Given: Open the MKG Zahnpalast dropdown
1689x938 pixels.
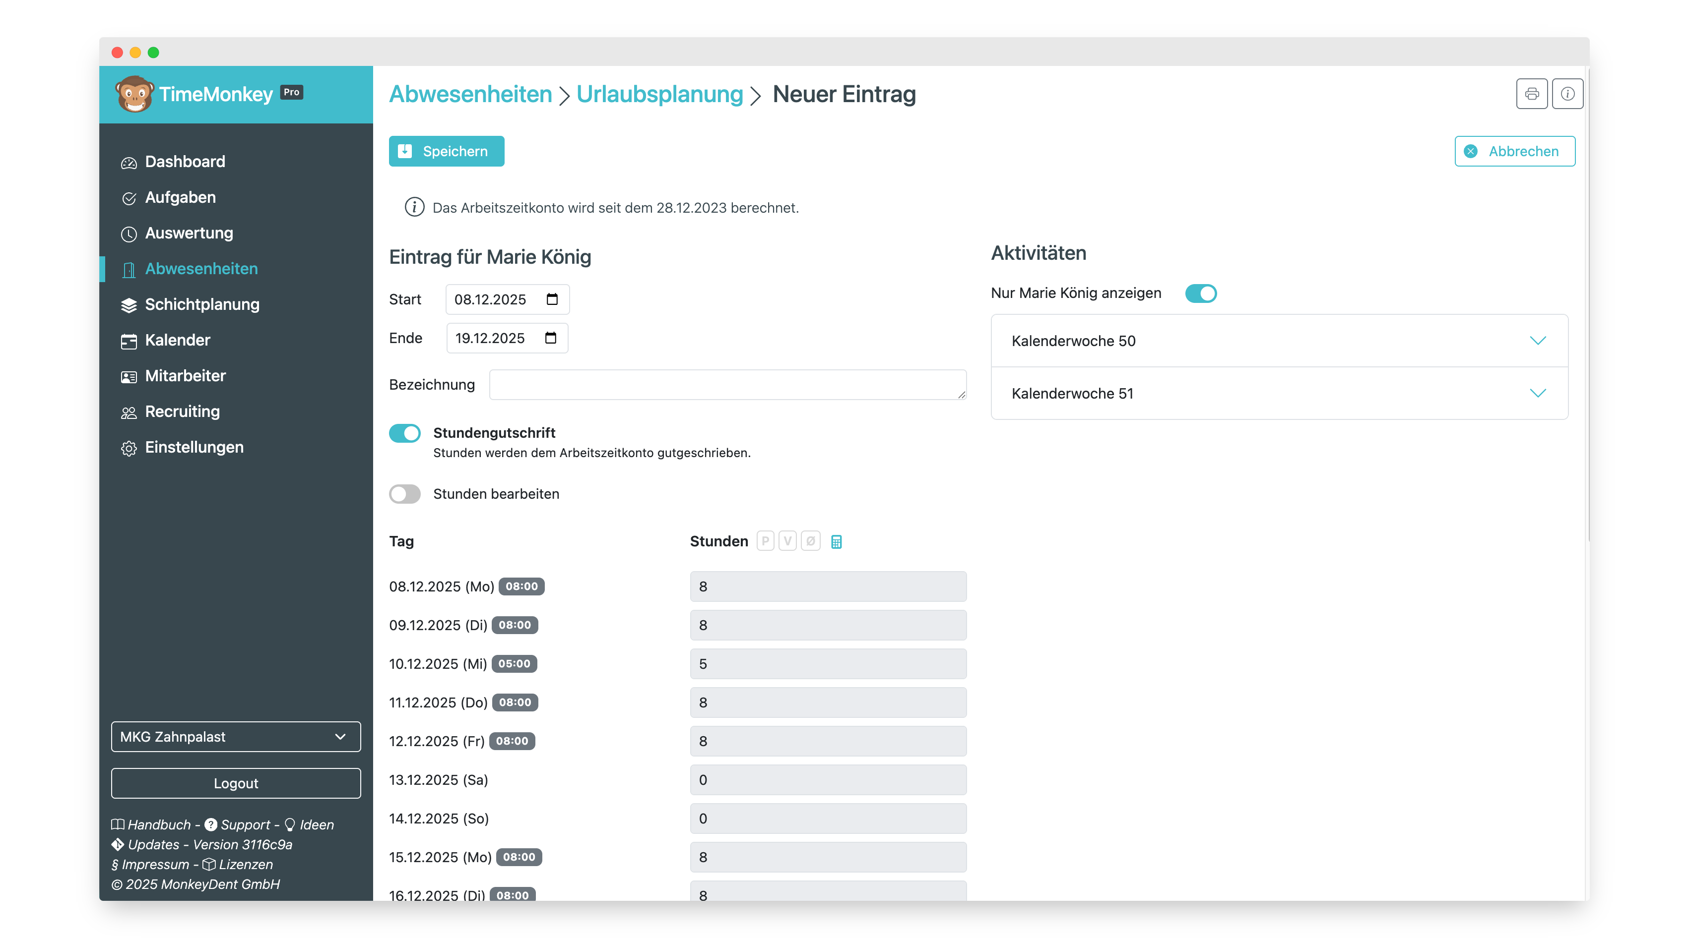Looking at the screenshot, I should pyautogui.click(x=235, y=737).
